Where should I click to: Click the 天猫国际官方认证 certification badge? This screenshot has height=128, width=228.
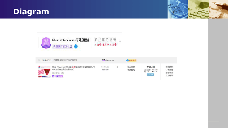point(63,47)
